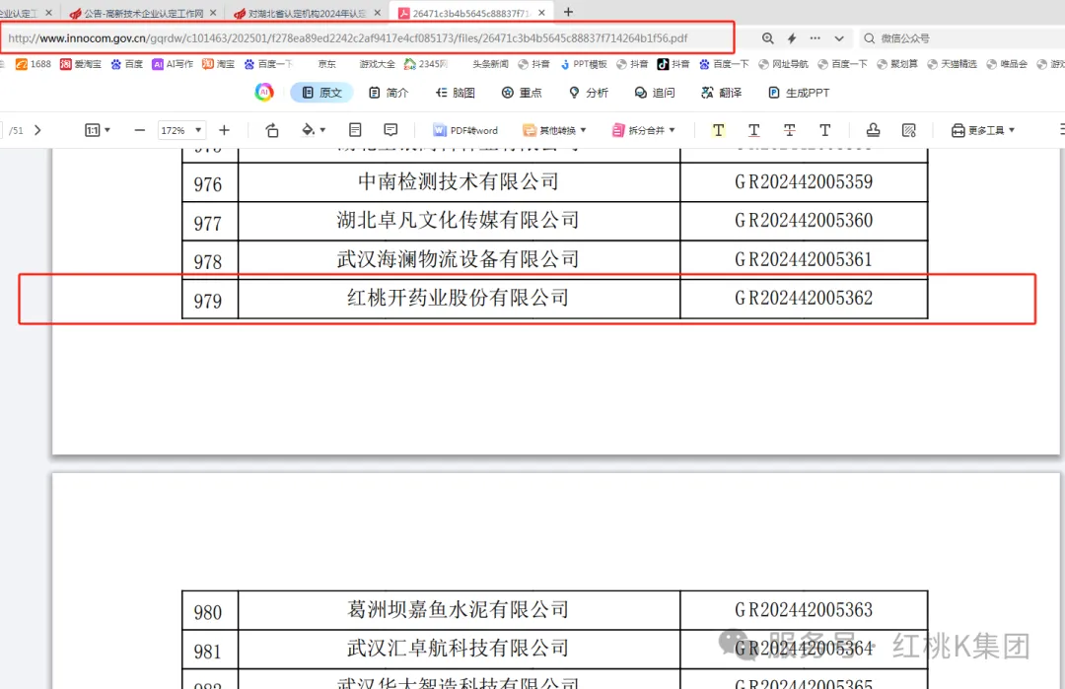Click the magnifier zoom icon beside address bar

click(x=767, y=38)
